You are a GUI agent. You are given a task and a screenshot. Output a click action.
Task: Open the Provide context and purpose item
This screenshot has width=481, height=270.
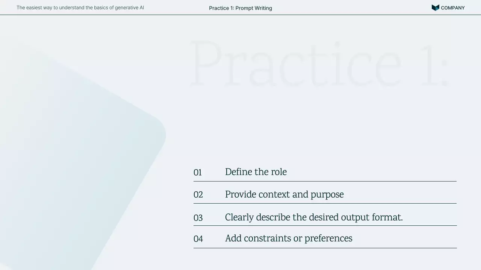point(284,194)
